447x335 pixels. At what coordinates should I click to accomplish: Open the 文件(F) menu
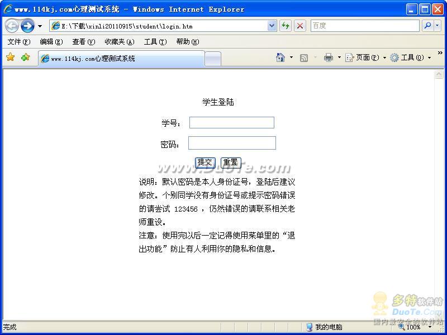click(19, 42)
